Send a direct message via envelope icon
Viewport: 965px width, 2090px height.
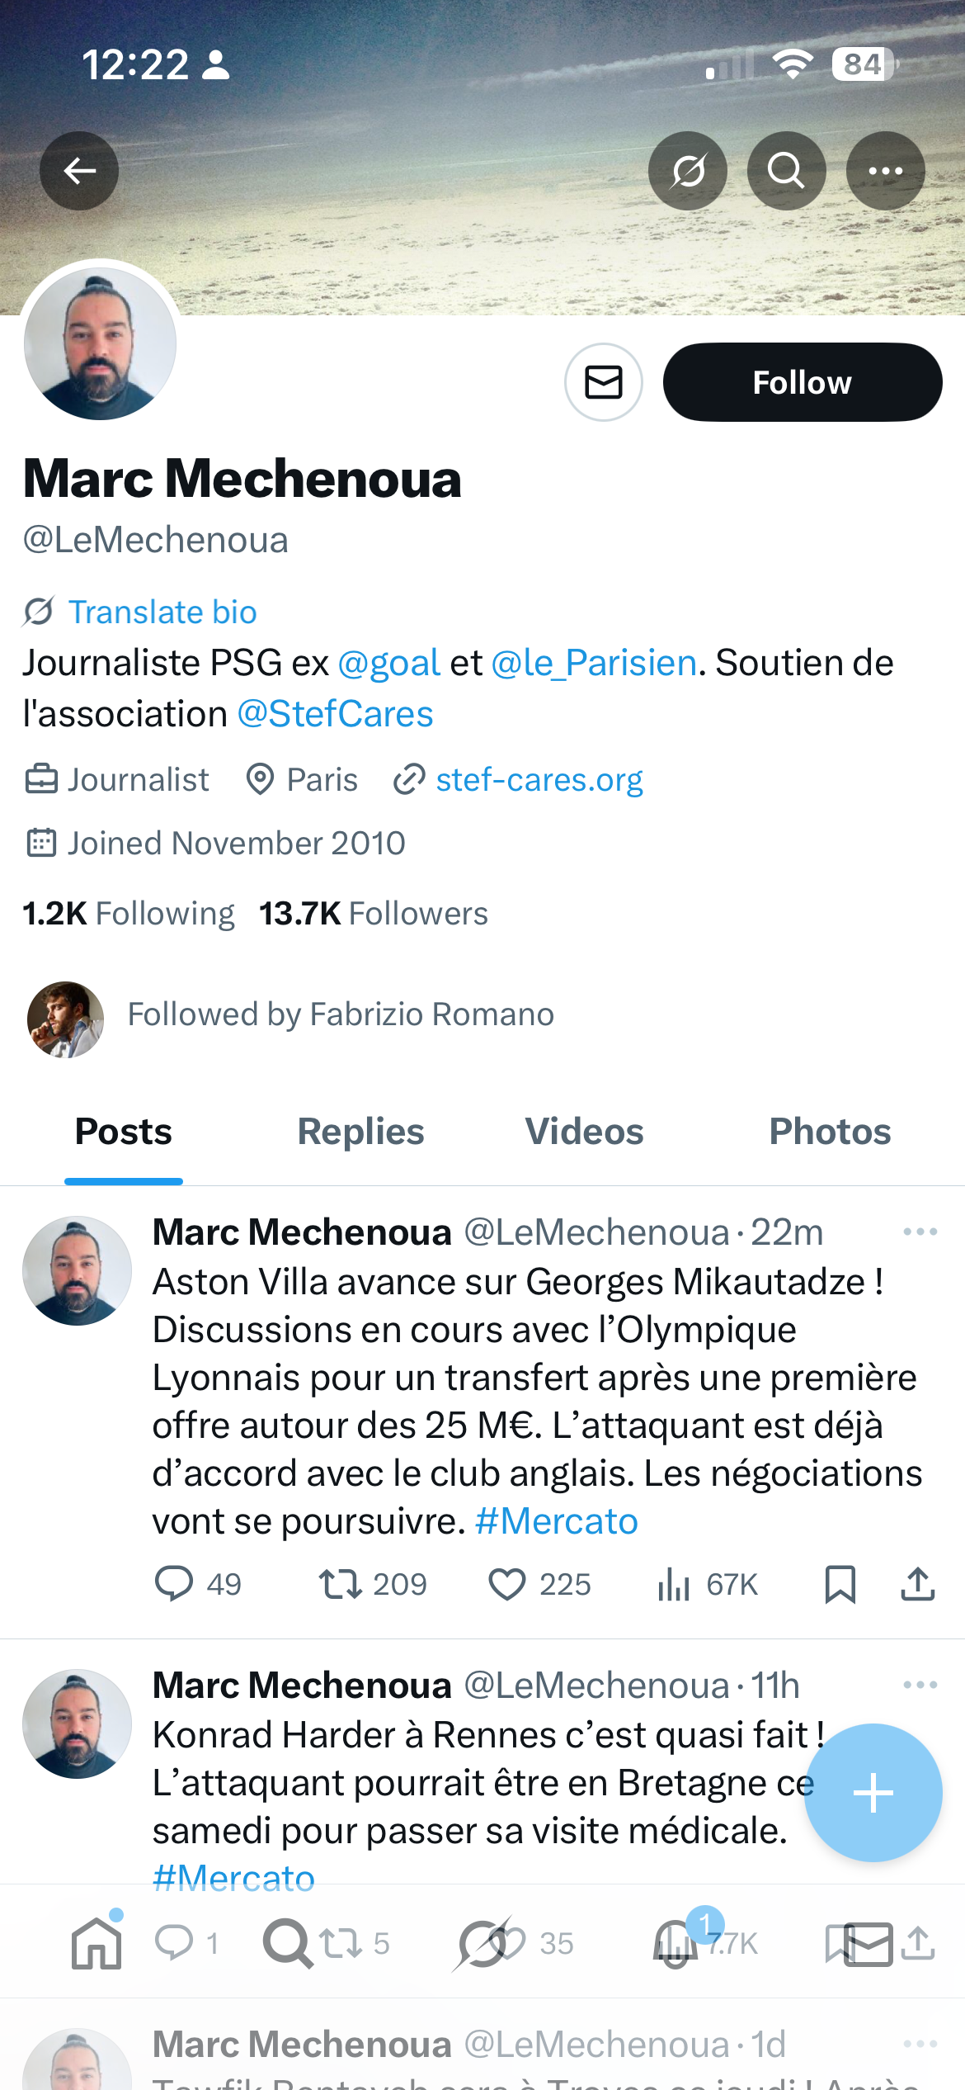pos(604,382)
